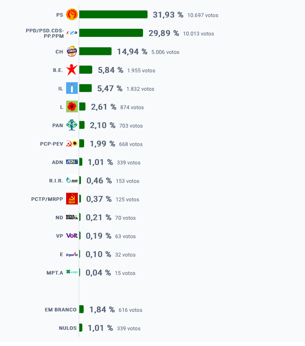Click the PS party fist logo
305x346 pixels.
(x=72, y=14)
